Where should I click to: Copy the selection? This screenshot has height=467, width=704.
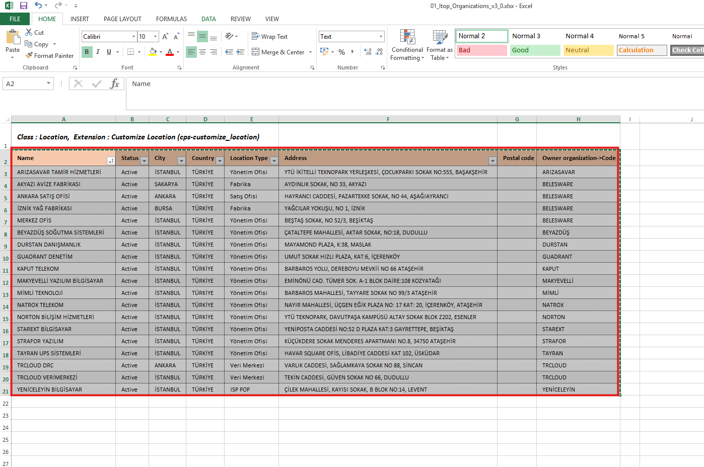pyautogui.click(x=37, y=44)
